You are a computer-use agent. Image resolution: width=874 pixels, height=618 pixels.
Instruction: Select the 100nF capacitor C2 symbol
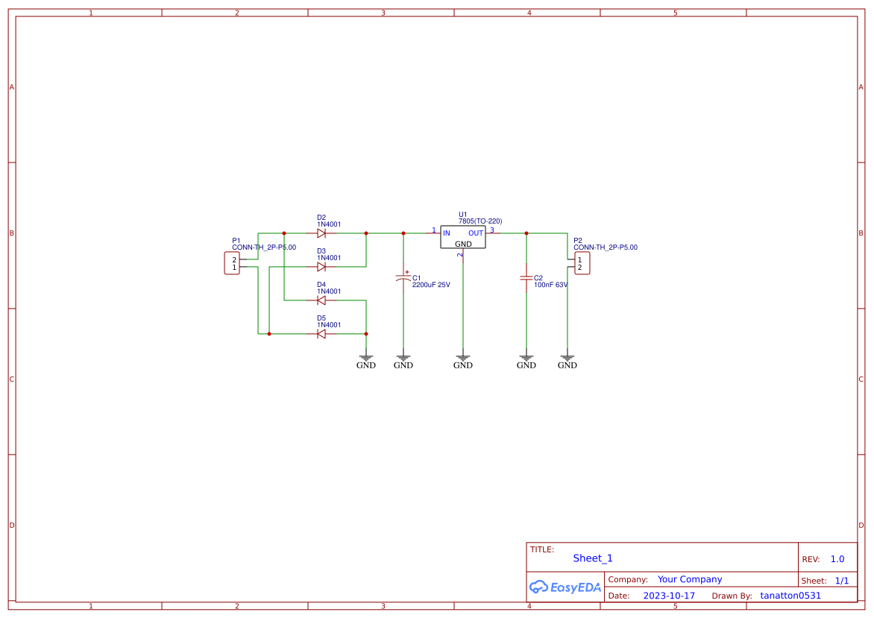(526, 280)
